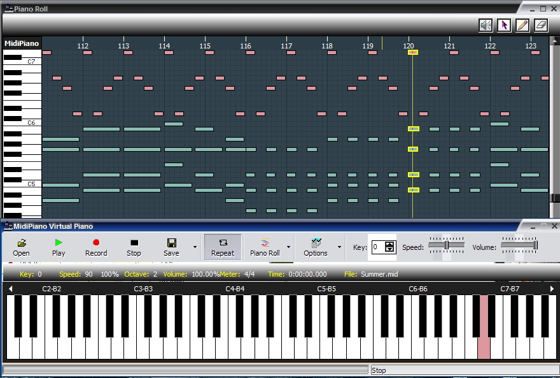
Task: Click the C6 key on the roll keyboard
Action: (x=31, y=122)
